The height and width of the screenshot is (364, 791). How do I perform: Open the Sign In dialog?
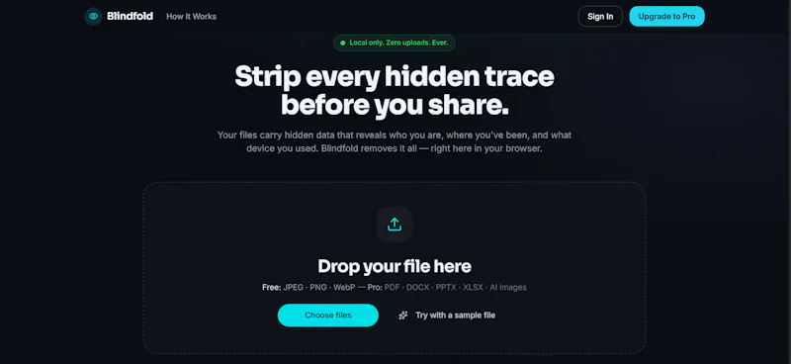[600, 16]
